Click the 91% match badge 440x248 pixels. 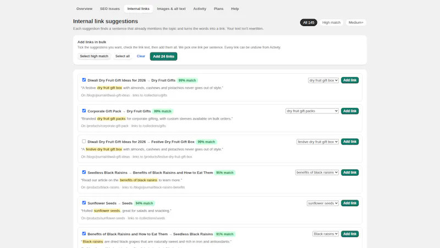224,234
